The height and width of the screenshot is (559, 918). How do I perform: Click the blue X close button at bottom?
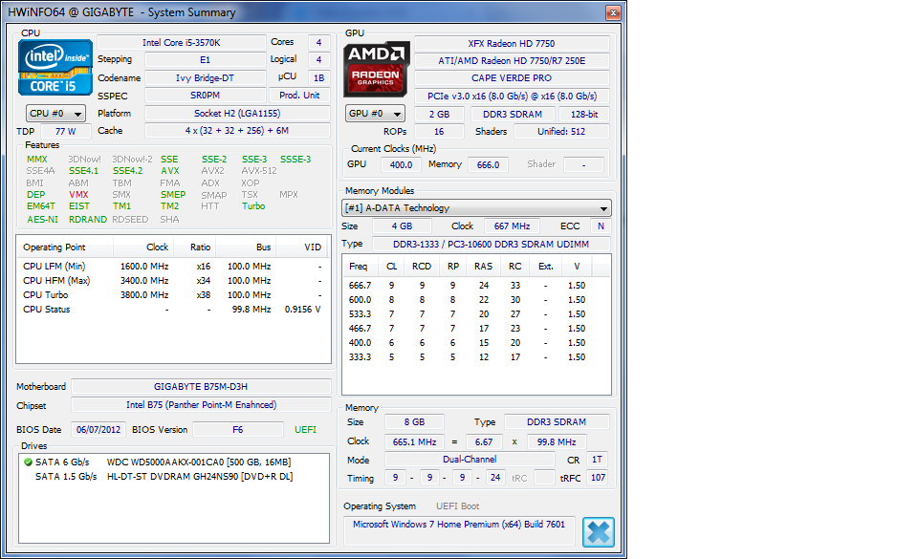pyautogui.click(x=599, y=532)
